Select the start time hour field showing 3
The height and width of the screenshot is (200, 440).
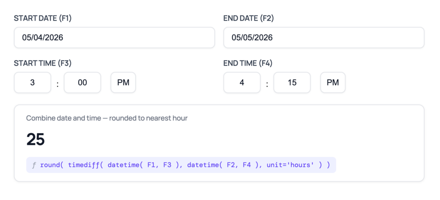click(33, 83)
